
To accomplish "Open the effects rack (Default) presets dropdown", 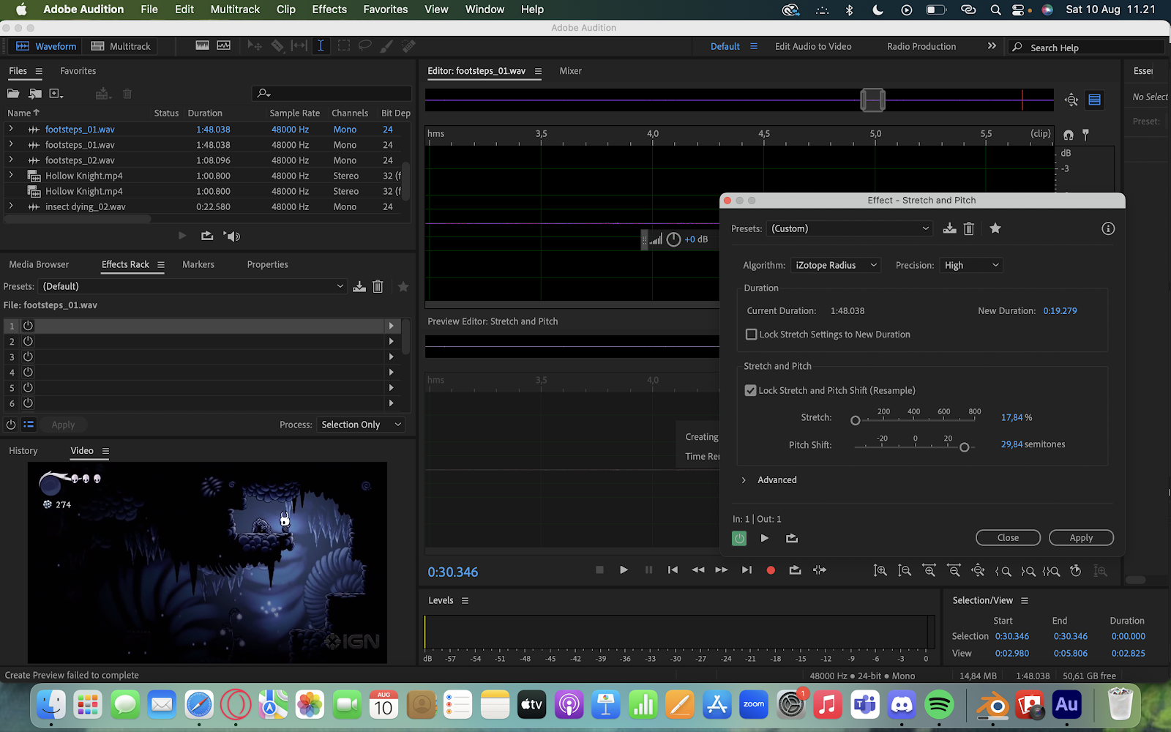I will point(192,286).
